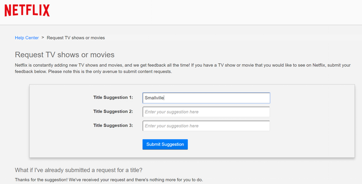Viewport: 362px width, 184px height.
Task: Click the Submit Suggestion button
Action: [x=165, y=144]
